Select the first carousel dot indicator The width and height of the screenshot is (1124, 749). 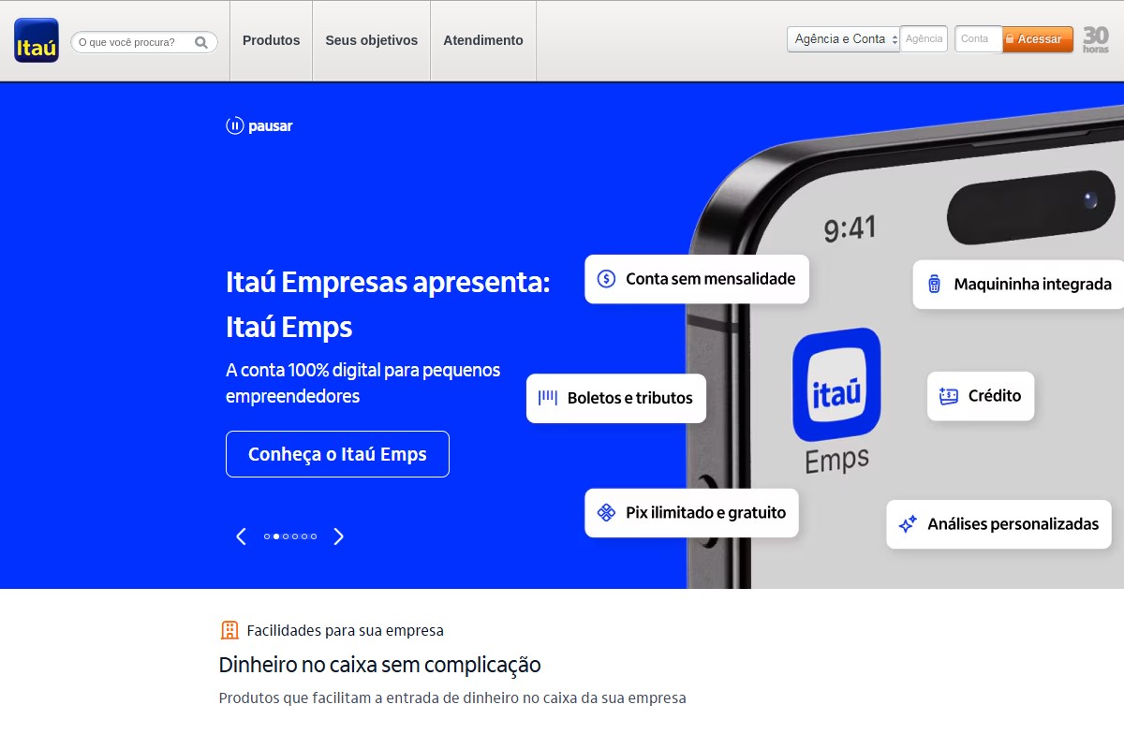(x=267, y=536)
